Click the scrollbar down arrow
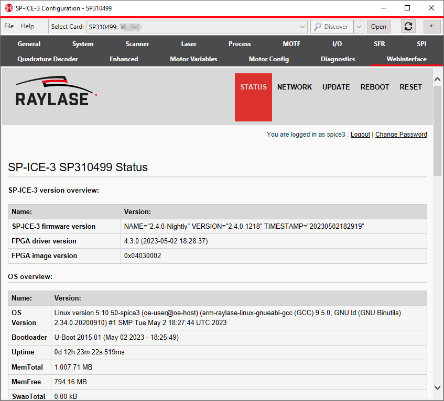The width and height of the screenshot is (444, 401). click(x=438, y=387)
